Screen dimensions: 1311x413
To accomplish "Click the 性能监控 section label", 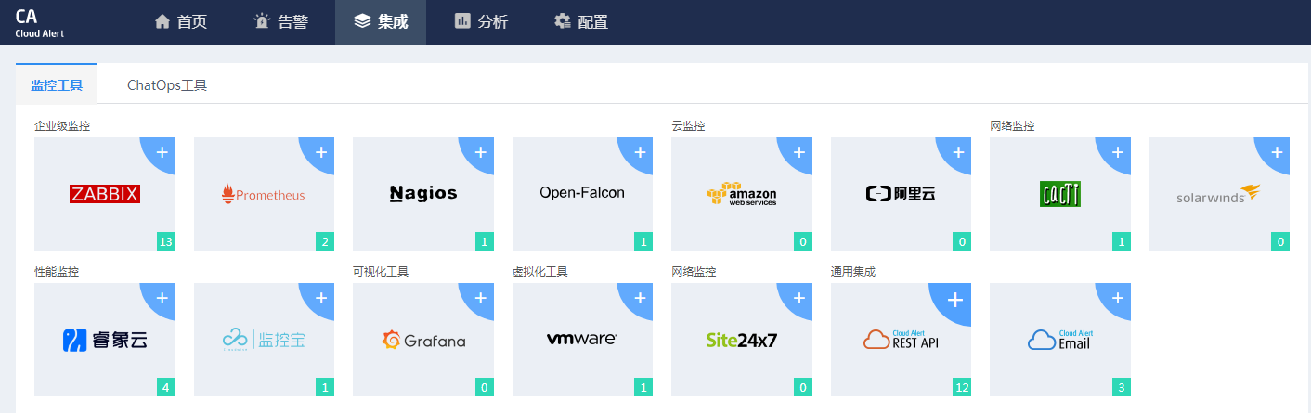I will (x=57, y=272).
